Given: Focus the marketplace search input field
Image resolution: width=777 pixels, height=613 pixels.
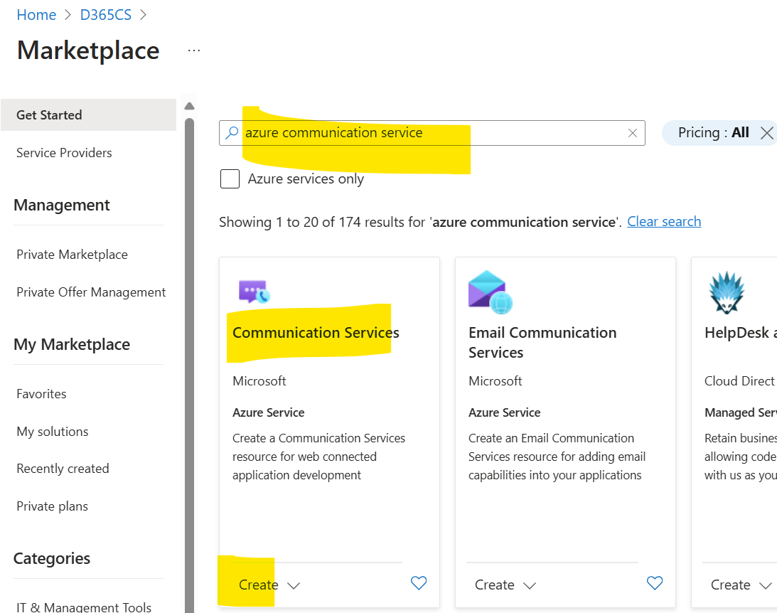Looking at the screenshot, I should tap(432, 133).
